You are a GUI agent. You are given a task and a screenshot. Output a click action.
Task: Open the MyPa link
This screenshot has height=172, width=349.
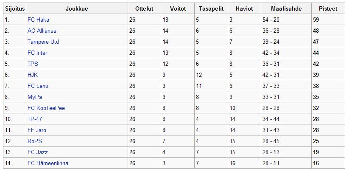[35, 97]
